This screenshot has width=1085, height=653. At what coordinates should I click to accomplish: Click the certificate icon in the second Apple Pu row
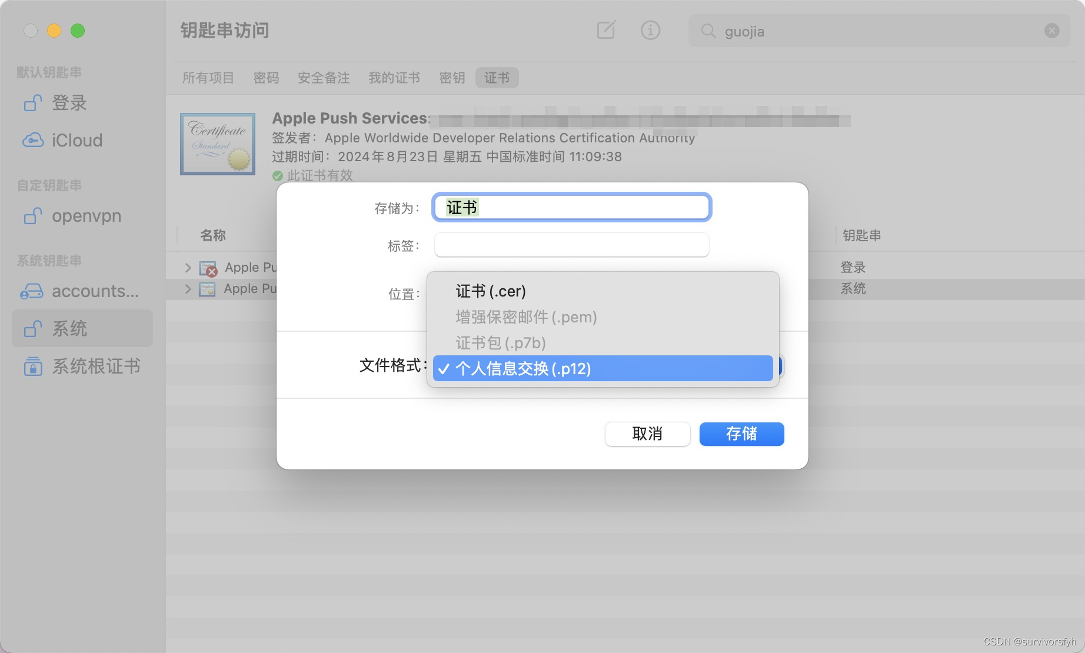pyautogui.click(x=207, y=289)
